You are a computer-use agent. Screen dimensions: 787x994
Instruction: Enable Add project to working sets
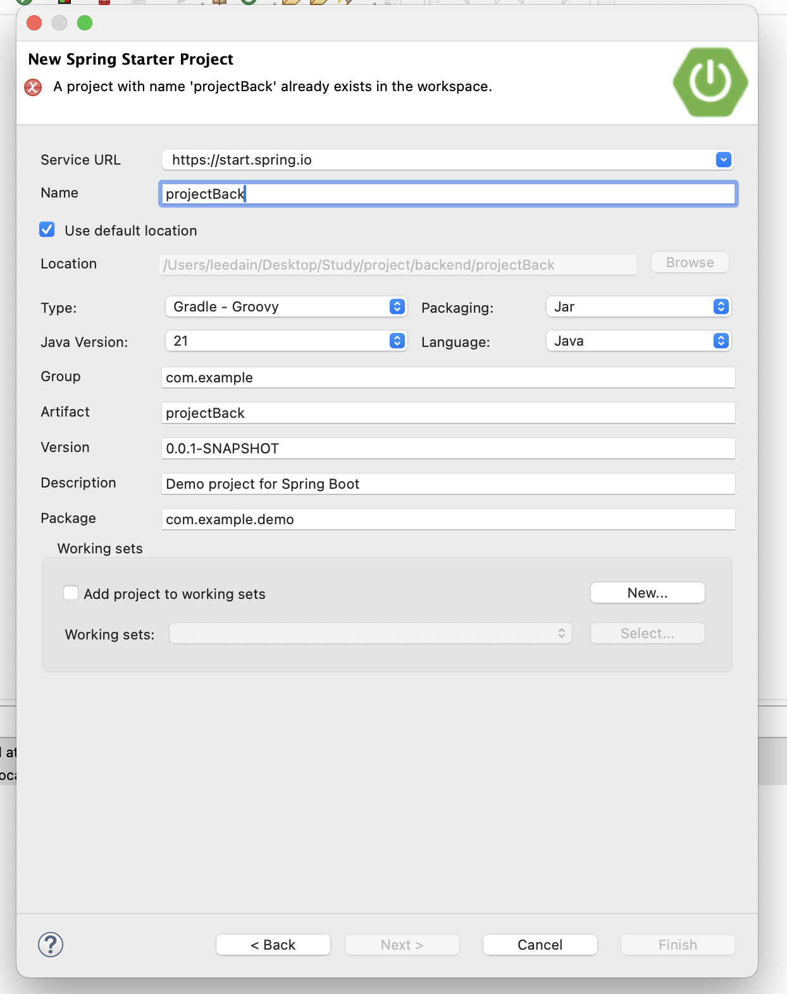pos(71,593)
